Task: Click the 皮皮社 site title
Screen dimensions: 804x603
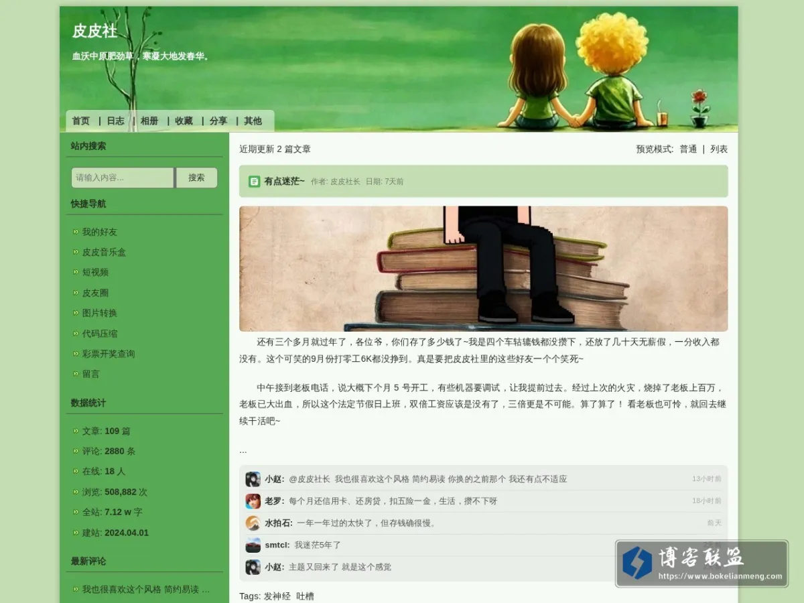Action: [94, 31]
